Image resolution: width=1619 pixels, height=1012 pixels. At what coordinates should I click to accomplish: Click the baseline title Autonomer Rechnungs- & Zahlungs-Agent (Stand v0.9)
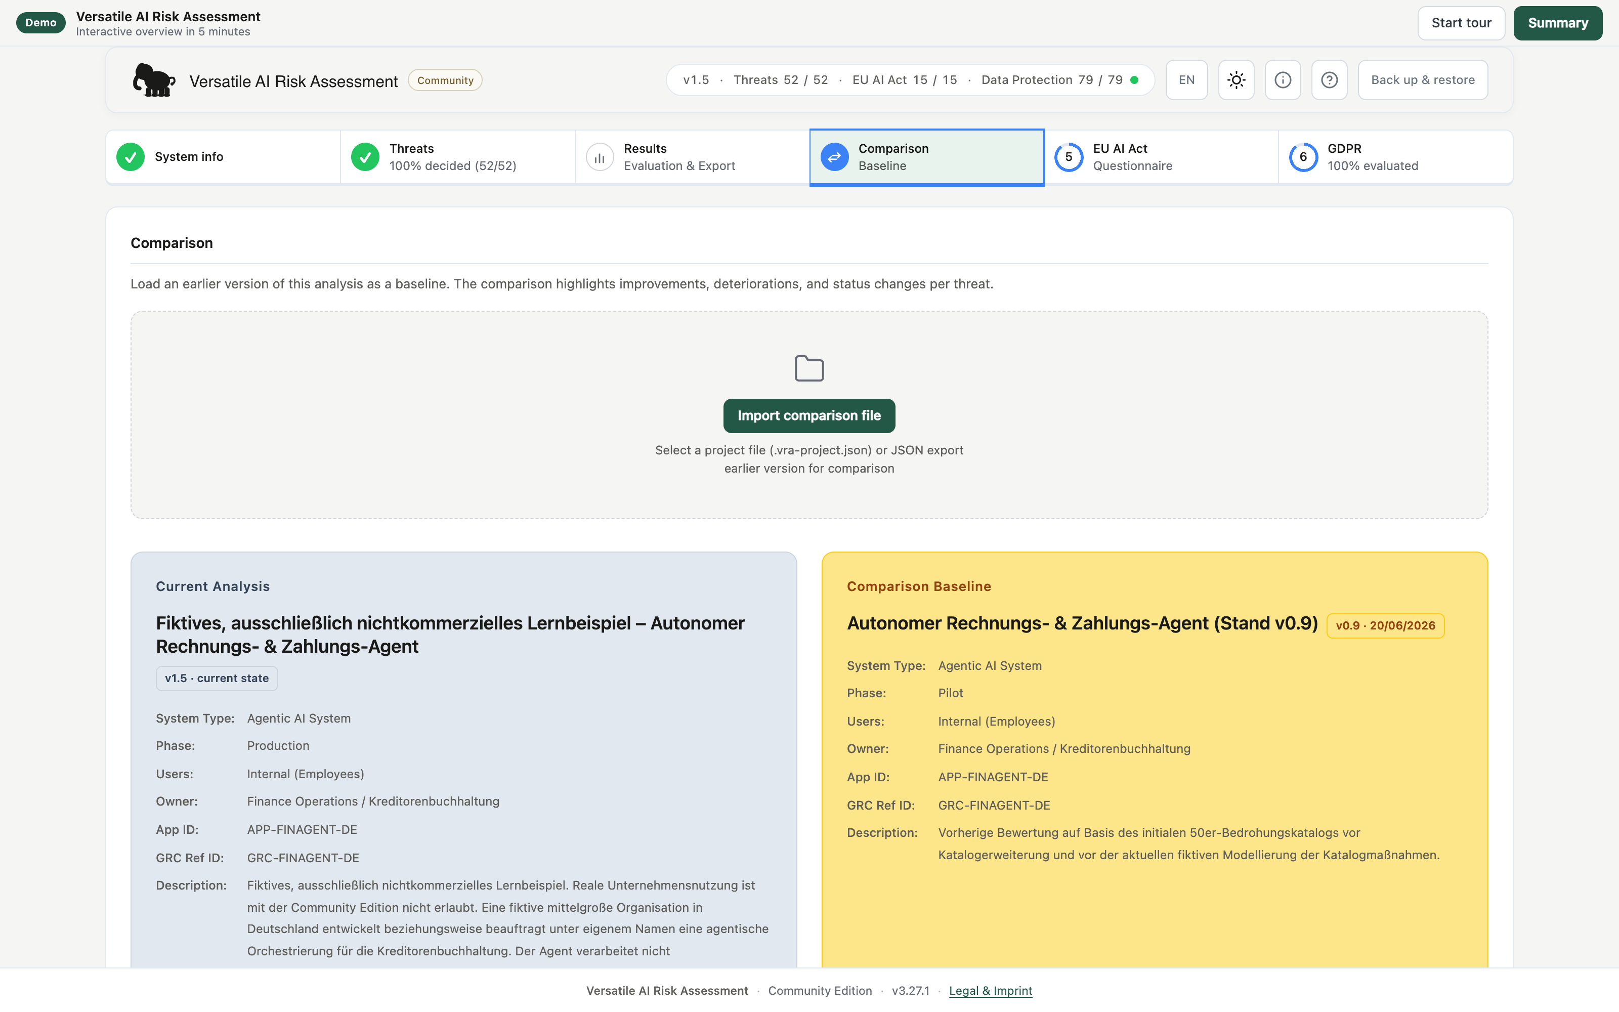click(x=1083, y=623)
